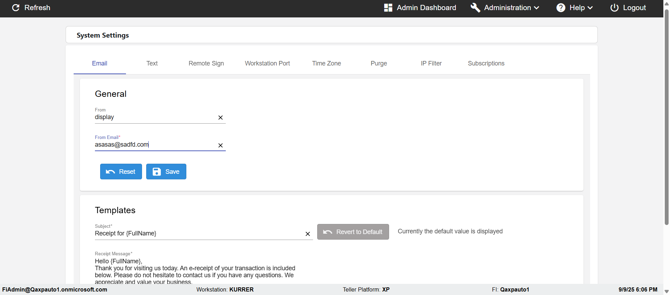Open the Remote Sign tab
The image size is (670, 295).
pyautogui.click(x=206, y=63)
